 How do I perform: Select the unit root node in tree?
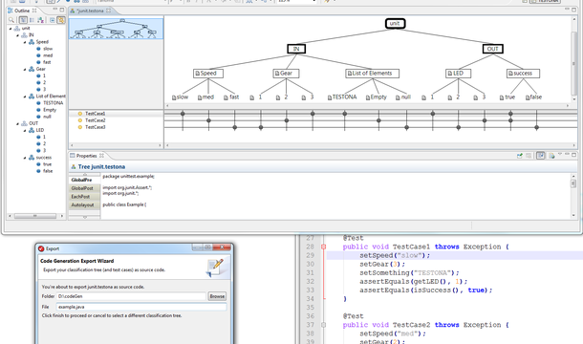click(x=395, y=24)
